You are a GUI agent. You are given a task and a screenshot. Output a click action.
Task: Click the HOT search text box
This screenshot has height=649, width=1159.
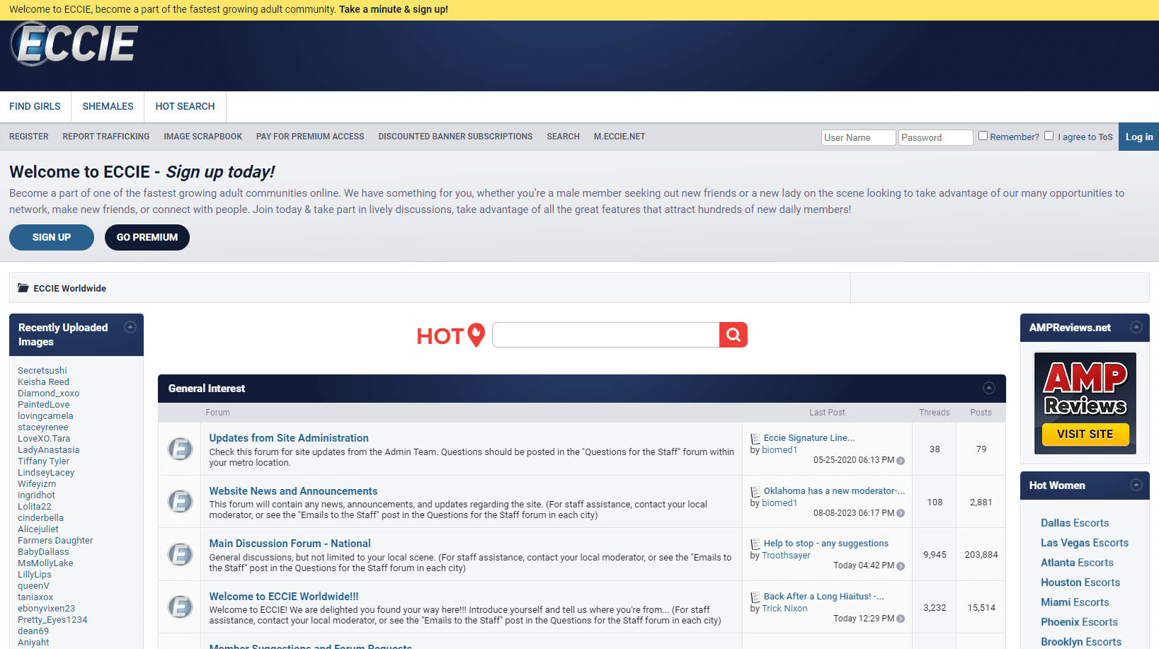[606, 335]
